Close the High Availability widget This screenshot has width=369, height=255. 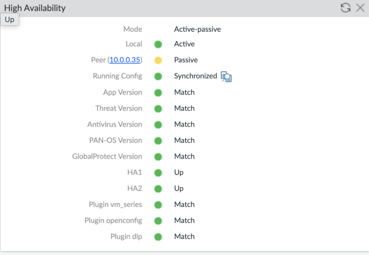360,8
